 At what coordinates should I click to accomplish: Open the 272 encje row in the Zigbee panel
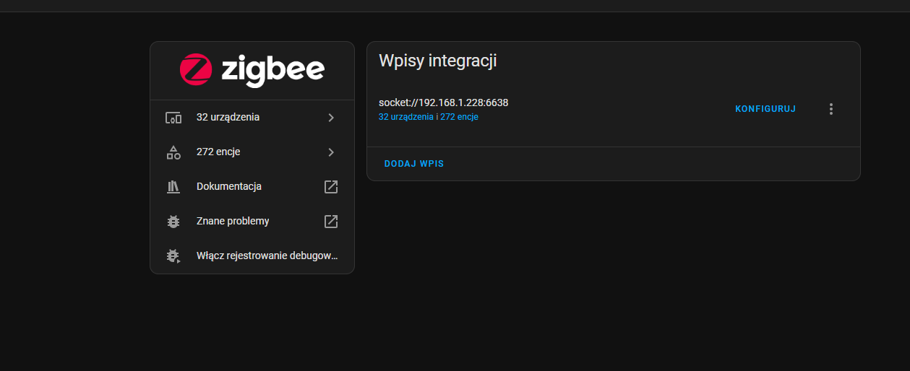(x=252, y=152)
